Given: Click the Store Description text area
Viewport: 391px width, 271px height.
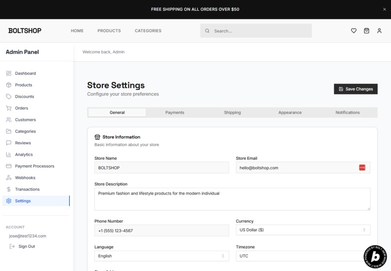Looking at the screenshot, I should (232, 199).
